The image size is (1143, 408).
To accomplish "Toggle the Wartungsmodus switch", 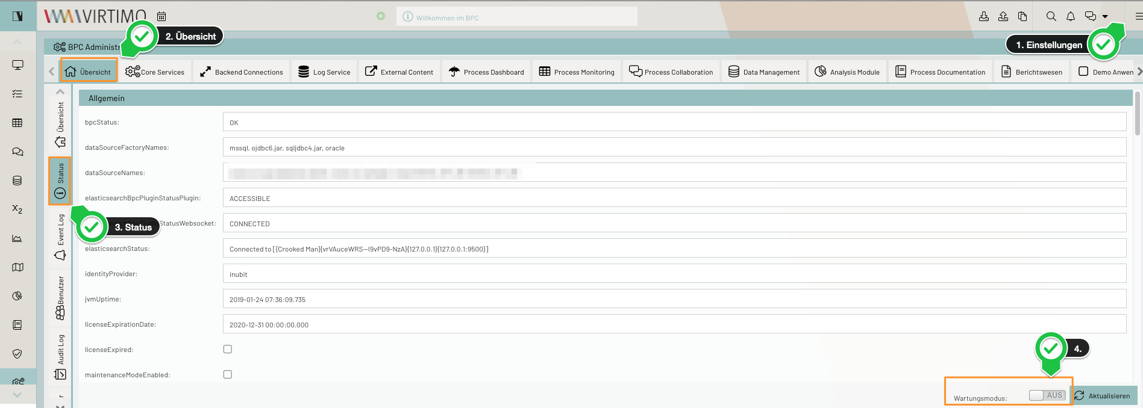I will 1047,395.
